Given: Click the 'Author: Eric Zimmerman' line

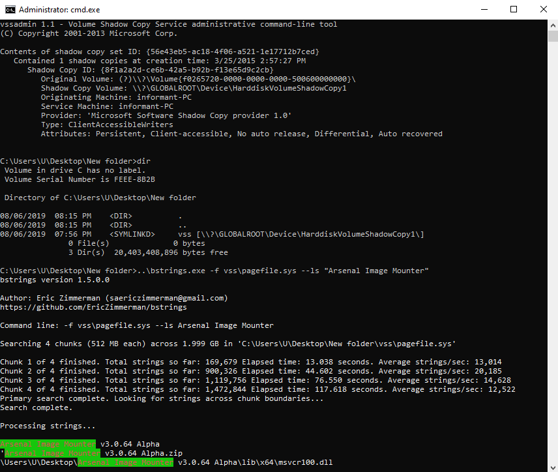Looking at the screenshot, I should (114, 299).
